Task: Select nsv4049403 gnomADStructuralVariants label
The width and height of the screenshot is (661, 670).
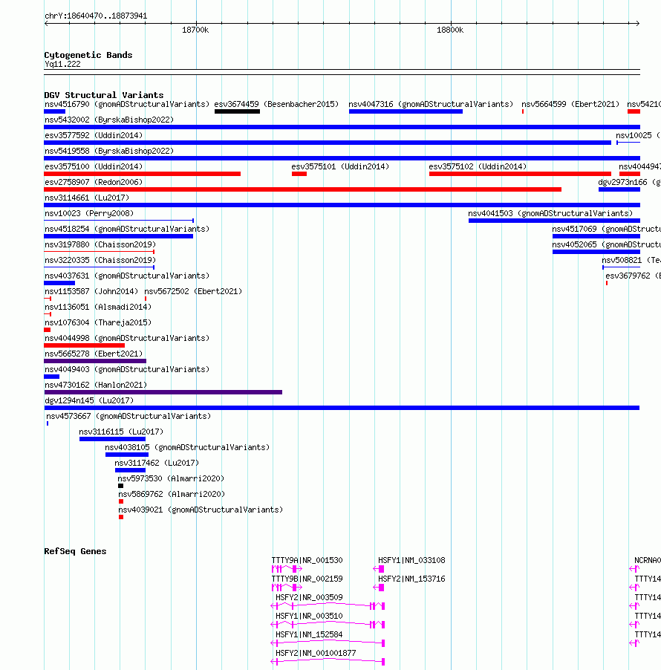Action: pos(127,369)
